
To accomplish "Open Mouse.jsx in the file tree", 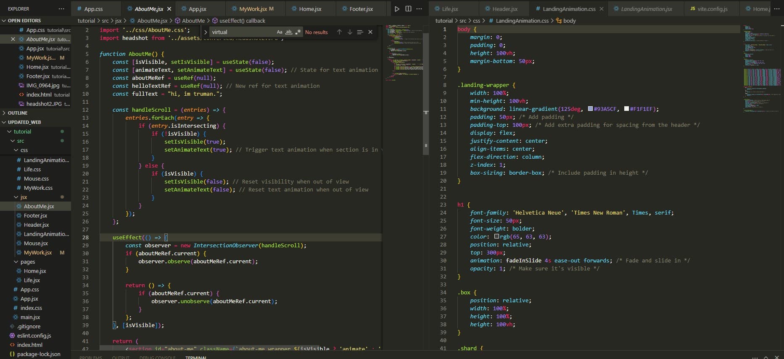I will (x=35, y=243).
